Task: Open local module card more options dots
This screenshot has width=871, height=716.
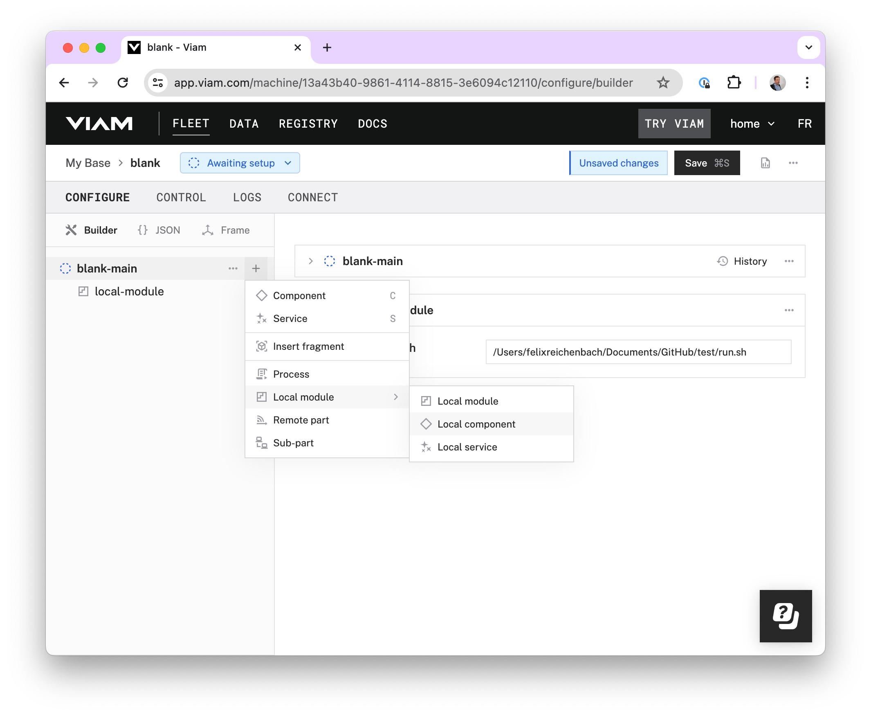Action: pos(788,310)
